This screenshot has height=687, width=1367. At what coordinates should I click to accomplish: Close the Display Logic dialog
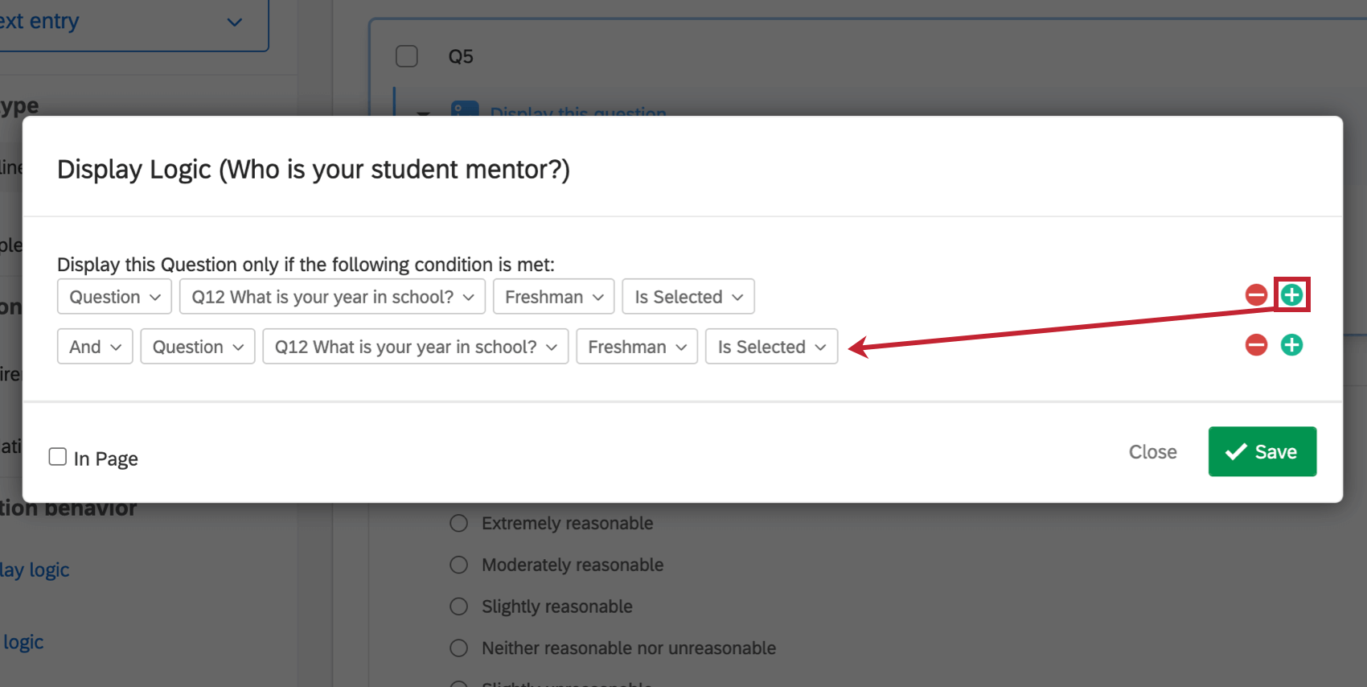(1152, 452)
